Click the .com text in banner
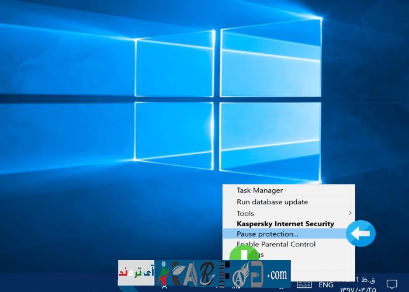 pos(278,274)
